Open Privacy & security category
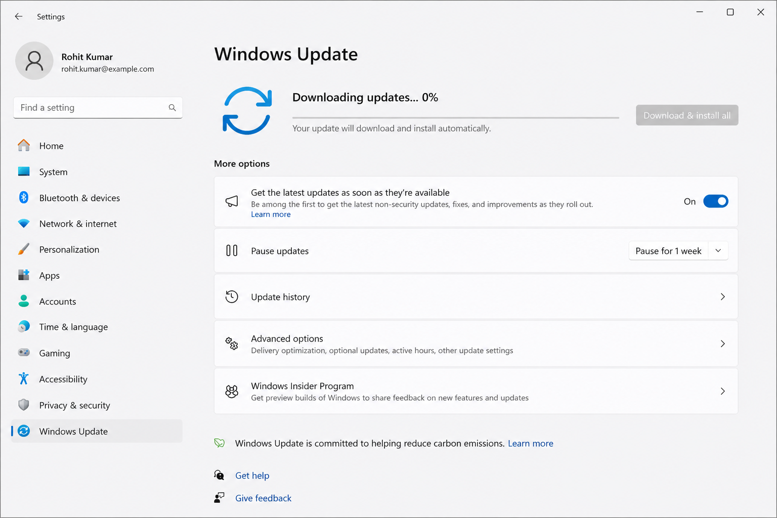Screen dimensions: 777x518 coord(97,405)
